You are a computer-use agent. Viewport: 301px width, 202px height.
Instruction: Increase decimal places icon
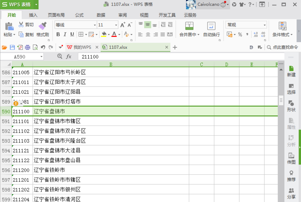point(255,35)
